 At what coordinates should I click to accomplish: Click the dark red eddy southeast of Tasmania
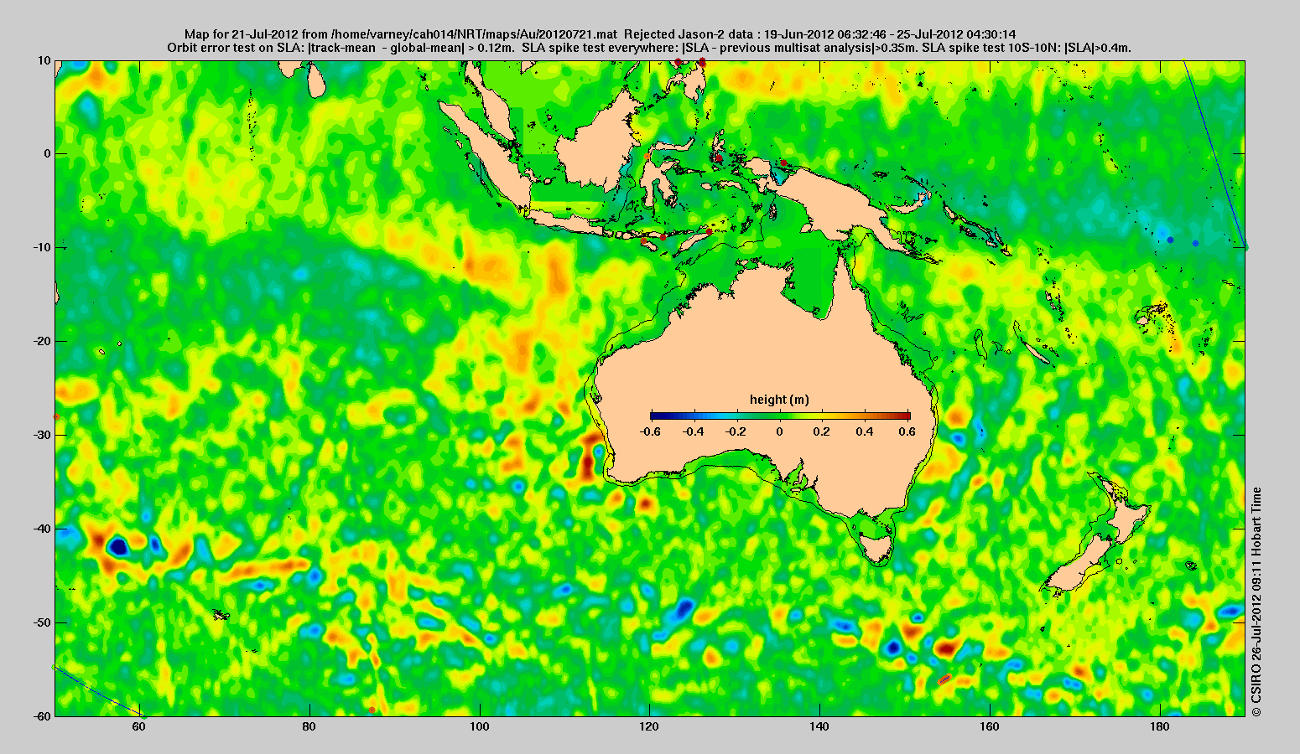(945, 648)
